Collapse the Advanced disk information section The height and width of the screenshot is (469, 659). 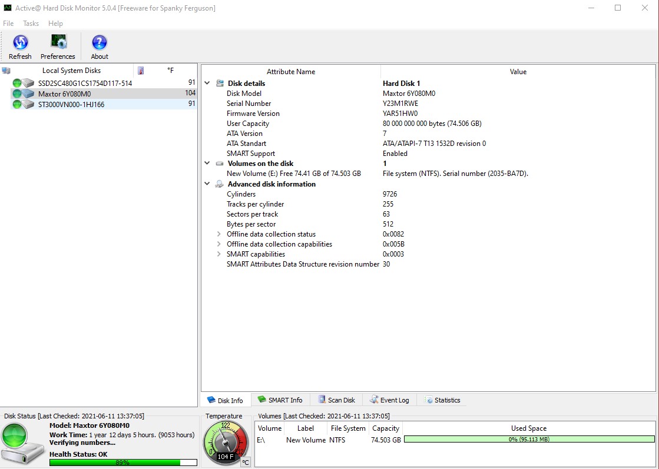[x=207, y=184]
